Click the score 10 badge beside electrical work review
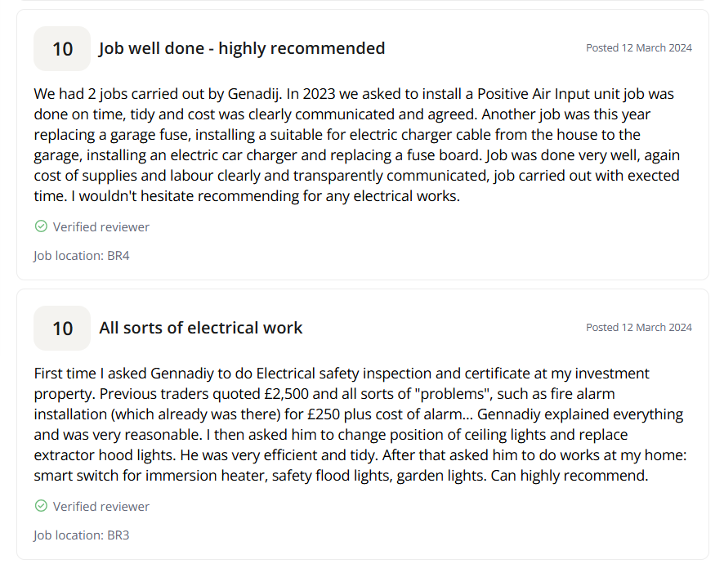 pos(62,328)
